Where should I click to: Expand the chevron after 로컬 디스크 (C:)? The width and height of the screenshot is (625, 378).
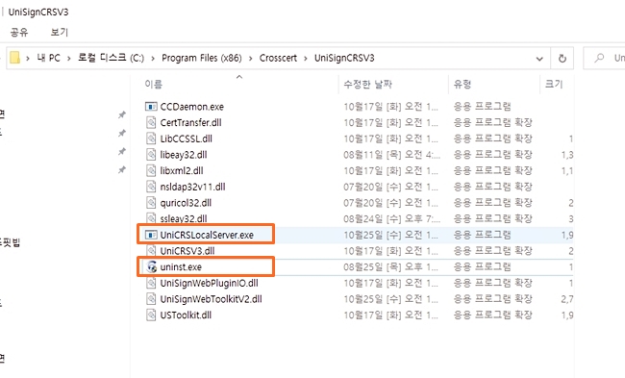click(153, 59)
